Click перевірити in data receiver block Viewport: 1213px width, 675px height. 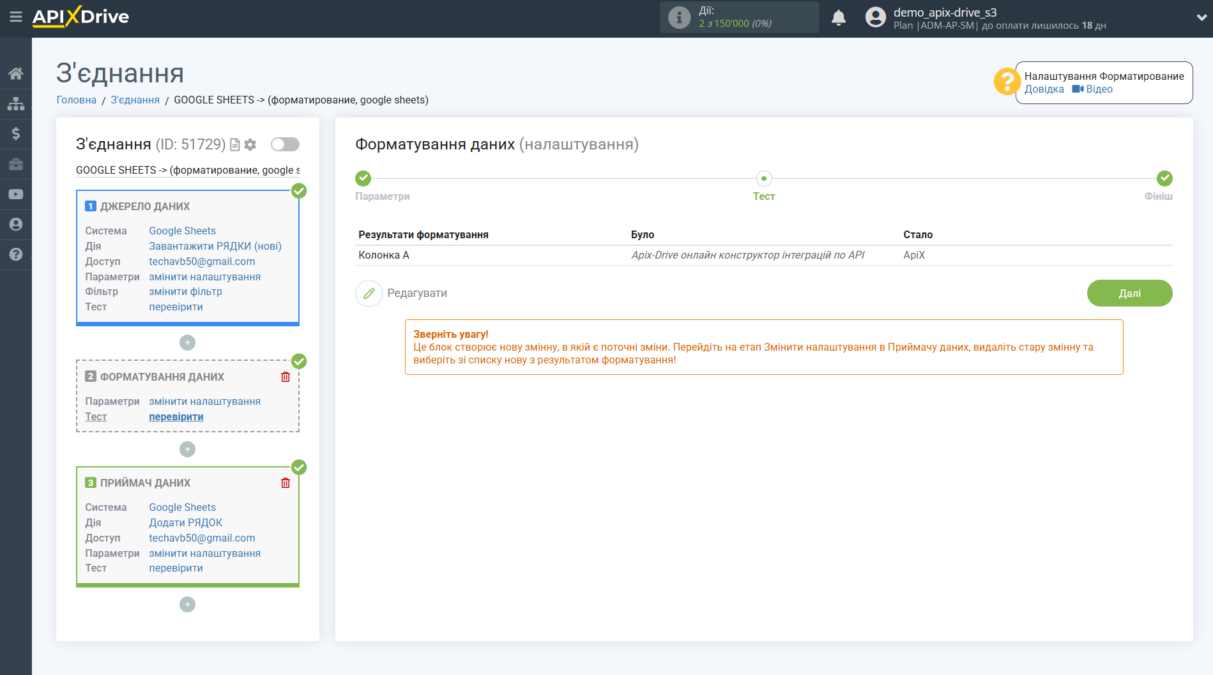pyautogui.click(x=176, y=568)
